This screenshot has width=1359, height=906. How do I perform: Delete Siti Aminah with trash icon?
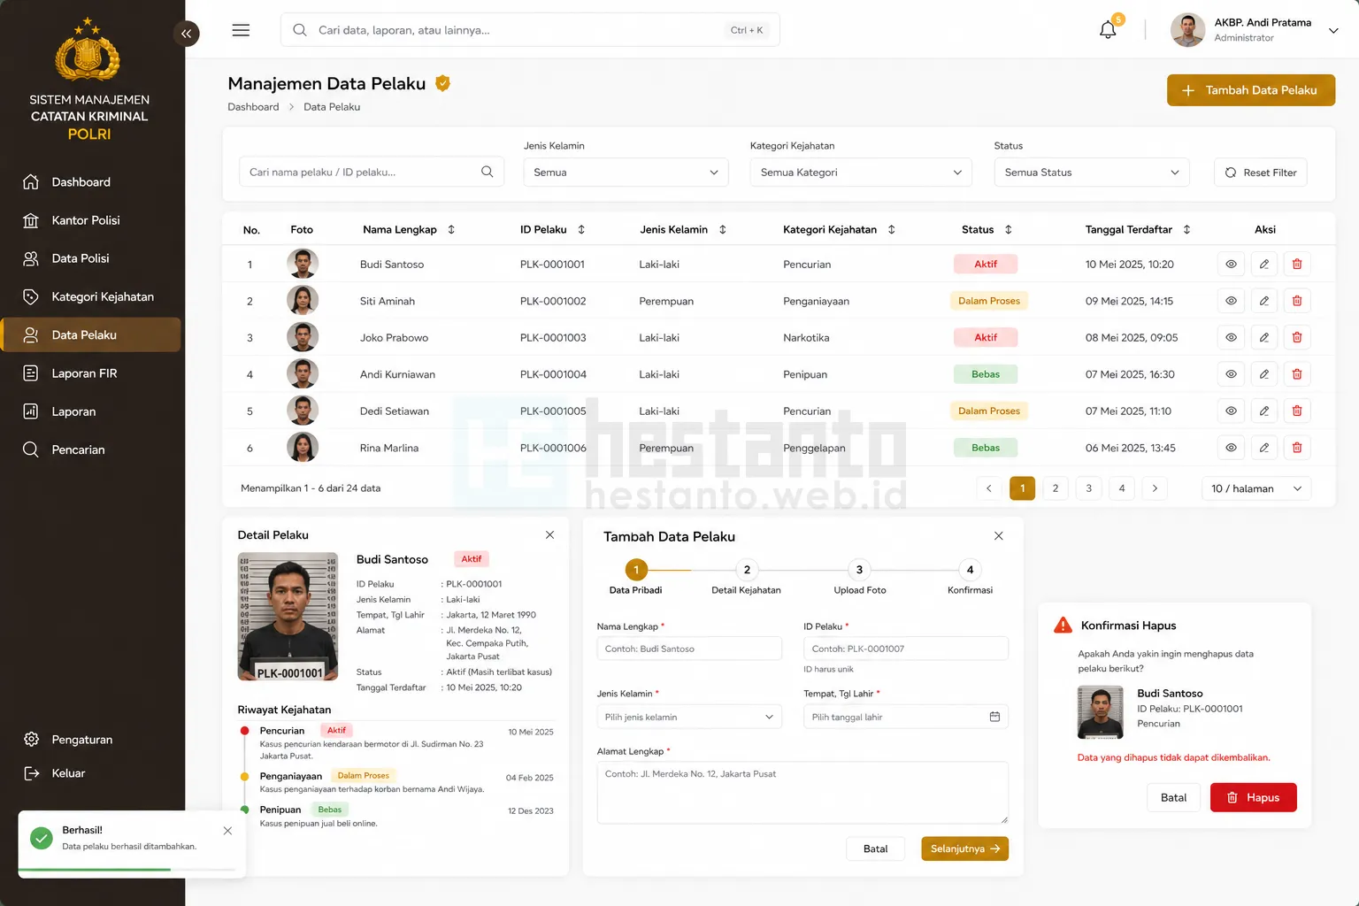coord(1297,301)
